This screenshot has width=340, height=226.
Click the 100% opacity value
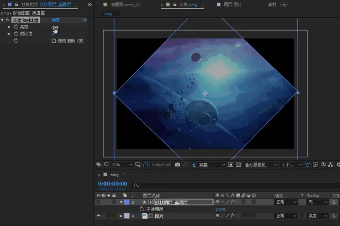coord(220,210)
